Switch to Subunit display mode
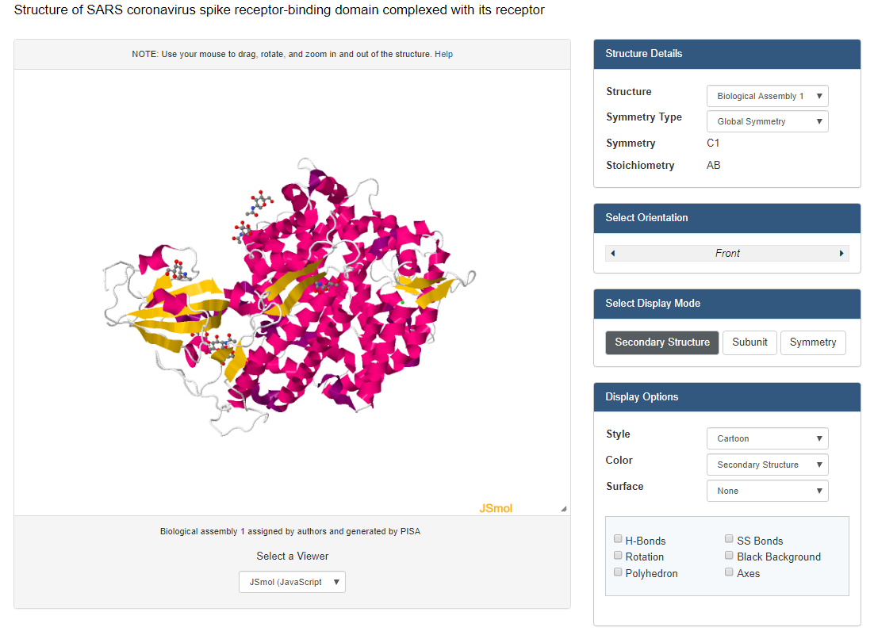The width and height of the screenshot is (874, 635). (749, 342)
